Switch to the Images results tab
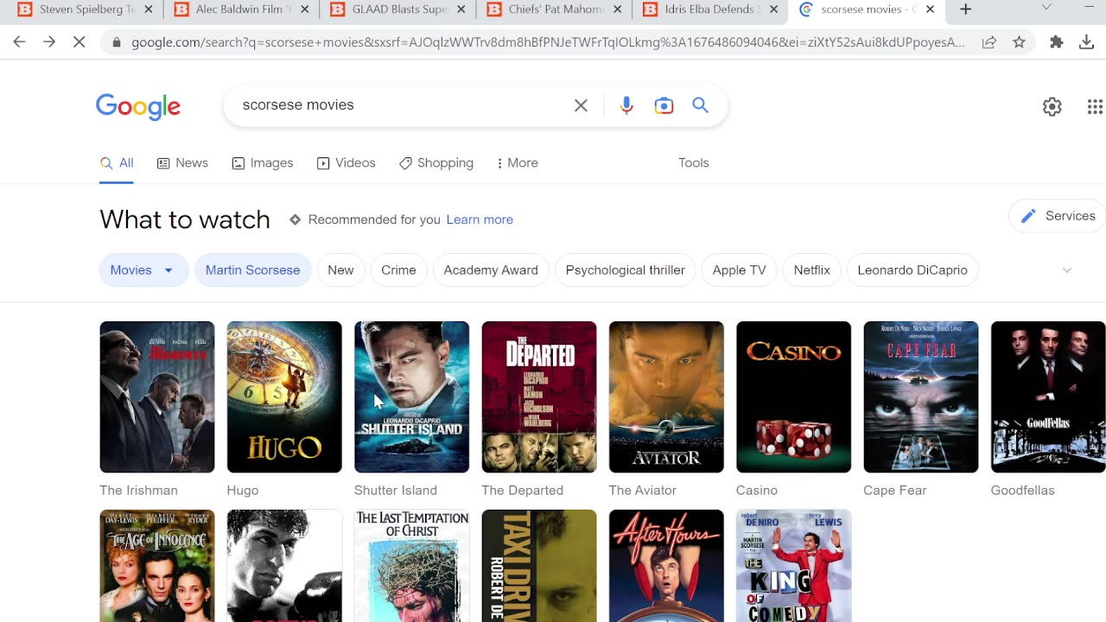This screenshot has height=622, width=1106. [263, 163]
